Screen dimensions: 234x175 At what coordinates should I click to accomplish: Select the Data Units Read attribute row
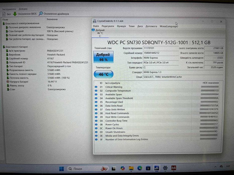coord(157,106)
